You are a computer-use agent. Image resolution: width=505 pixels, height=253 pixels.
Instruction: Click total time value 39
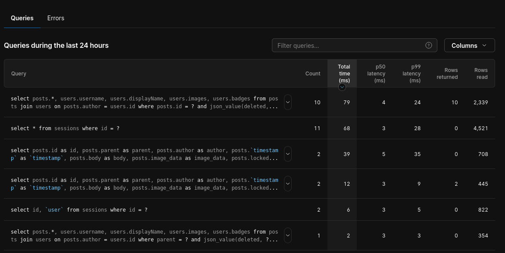click(x=346, y=154)
